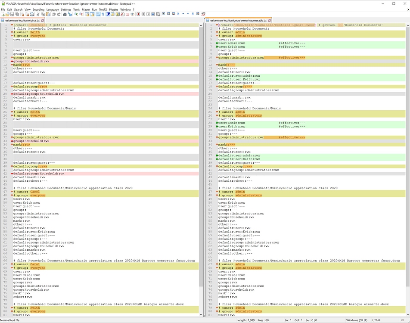The height and width of the screenshot is (323, 410).
Task: Toggle synchronized vertical scrolling
Action: point(87,14)
